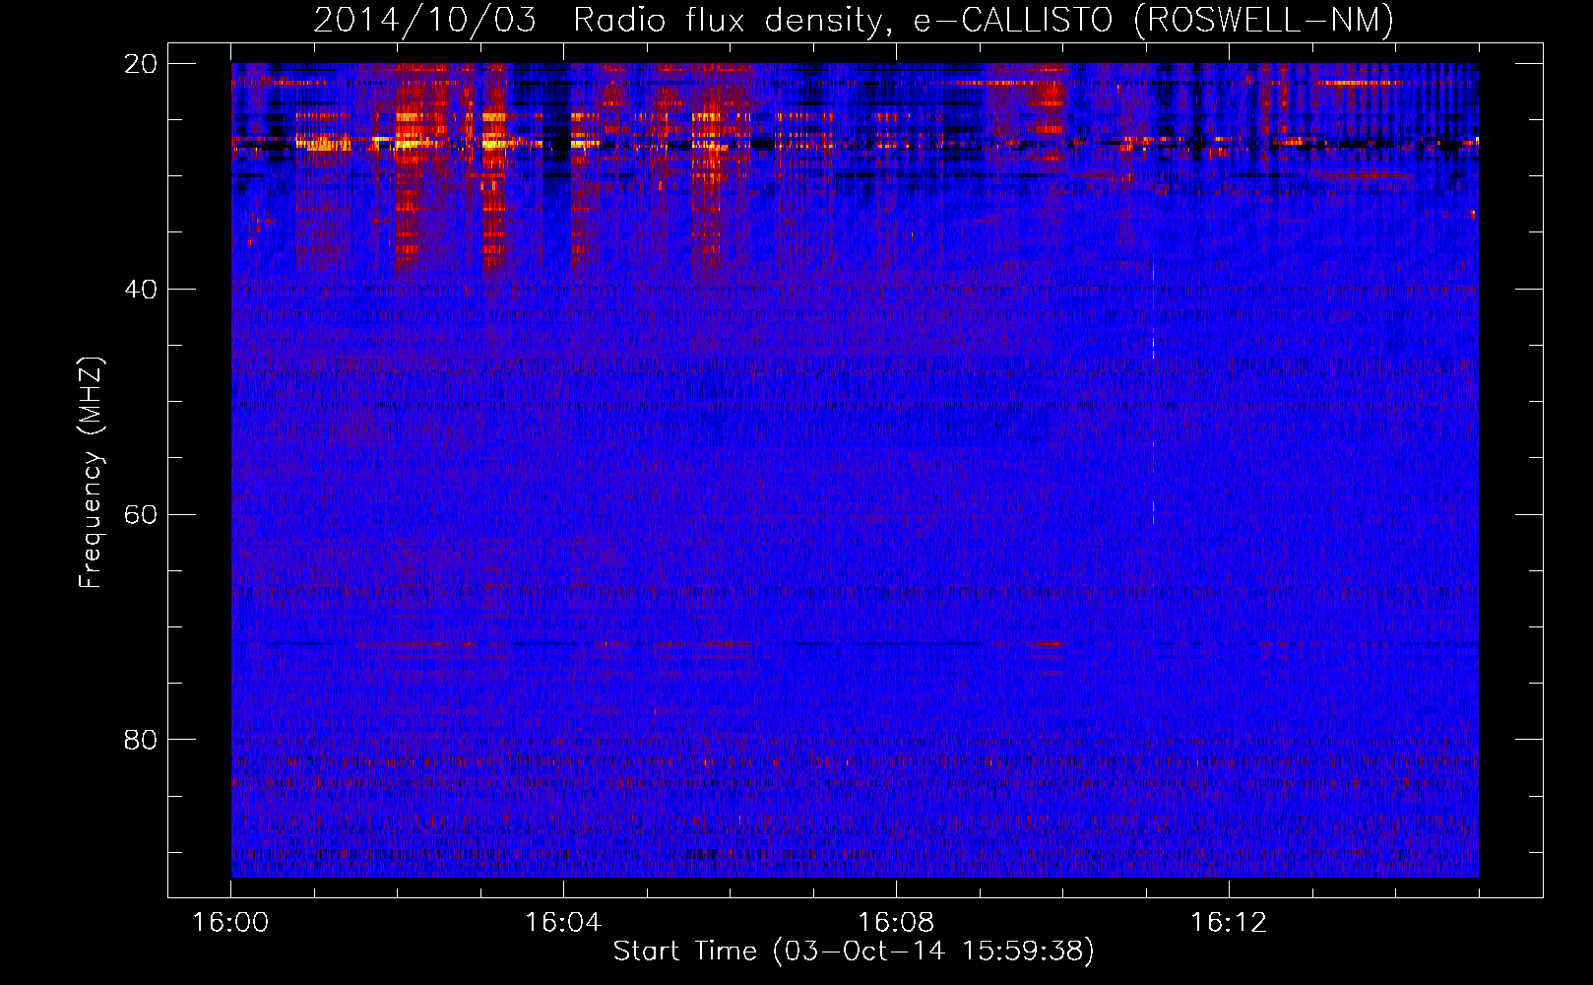Click the '80' frequency tick label
The height and width of the screenshot is (985, 1593).
click(141, 740)
